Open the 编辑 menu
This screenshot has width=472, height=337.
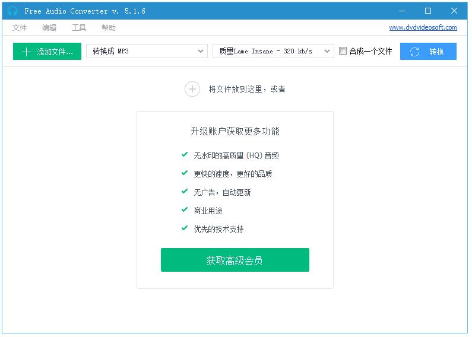pyautogui.click(x=49, y=28)
